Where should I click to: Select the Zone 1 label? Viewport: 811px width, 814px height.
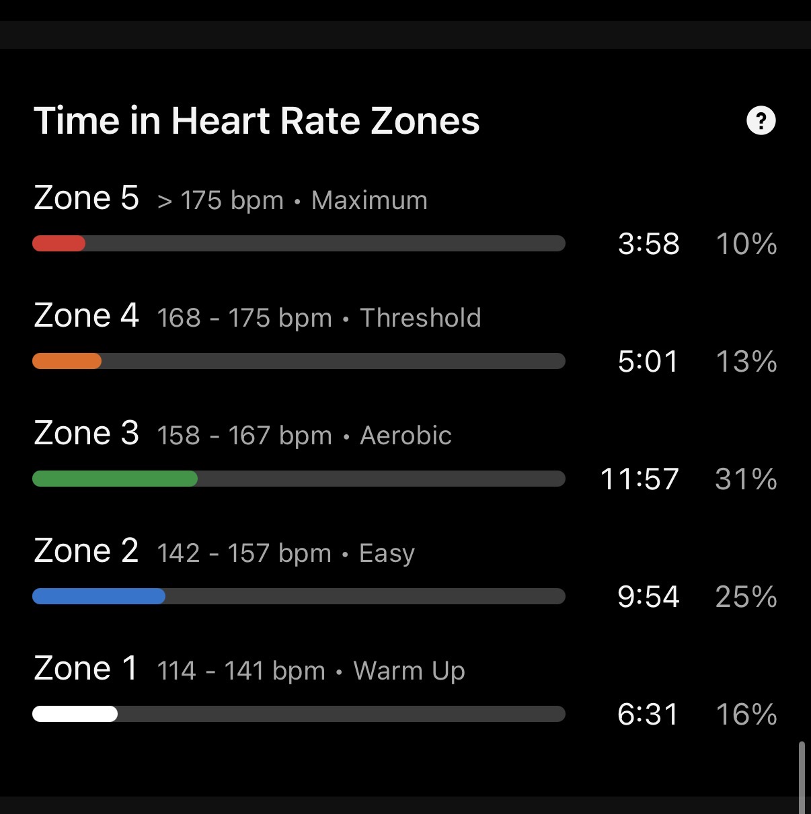click(x=86, y=669)
